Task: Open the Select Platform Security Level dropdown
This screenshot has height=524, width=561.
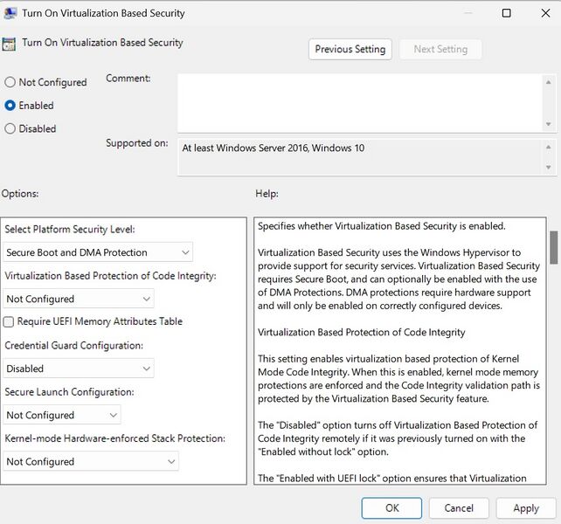Action: click(x=98, y=252)
